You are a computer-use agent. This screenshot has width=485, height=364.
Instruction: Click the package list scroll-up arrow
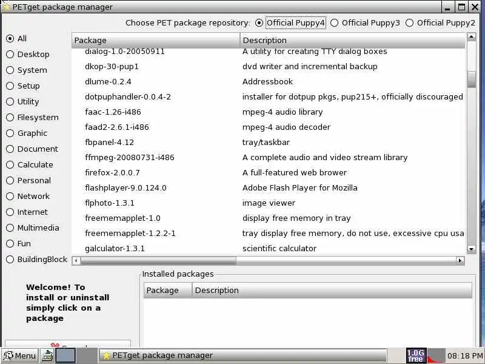(471, 37)
